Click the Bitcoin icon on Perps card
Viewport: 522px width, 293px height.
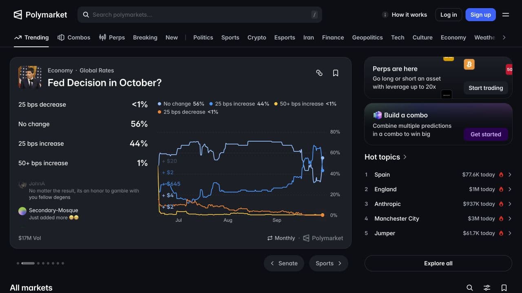coord(469,64)
